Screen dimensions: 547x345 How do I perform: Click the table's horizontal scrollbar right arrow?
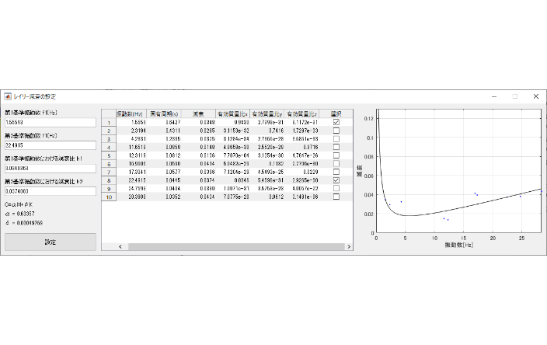(x=348, y=246)
